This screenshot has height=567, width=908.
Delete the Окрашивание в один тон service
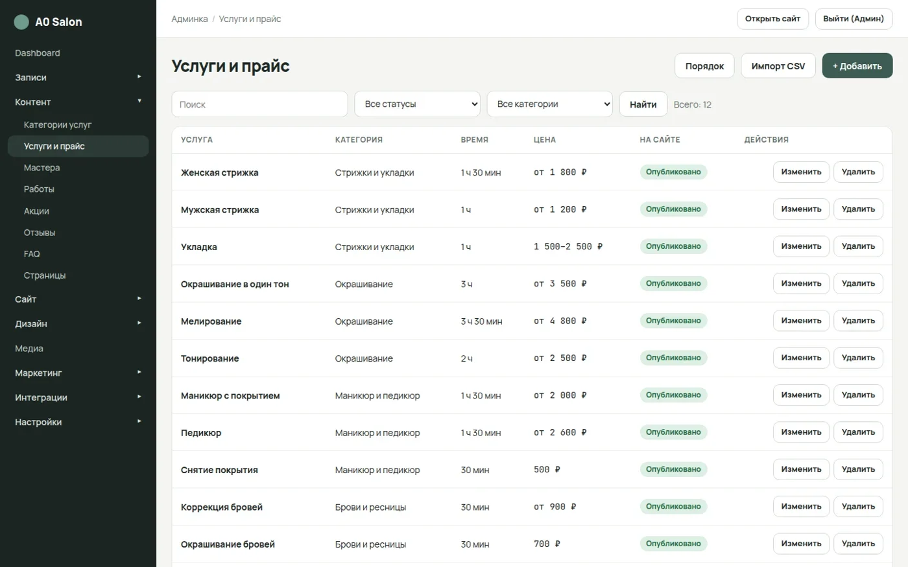click(858, 283)
